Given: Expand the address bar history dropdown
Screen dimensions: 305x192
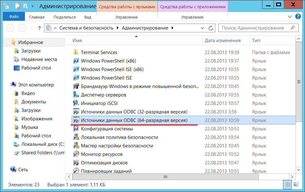Looking at the screenshot, I should [202, 28].
